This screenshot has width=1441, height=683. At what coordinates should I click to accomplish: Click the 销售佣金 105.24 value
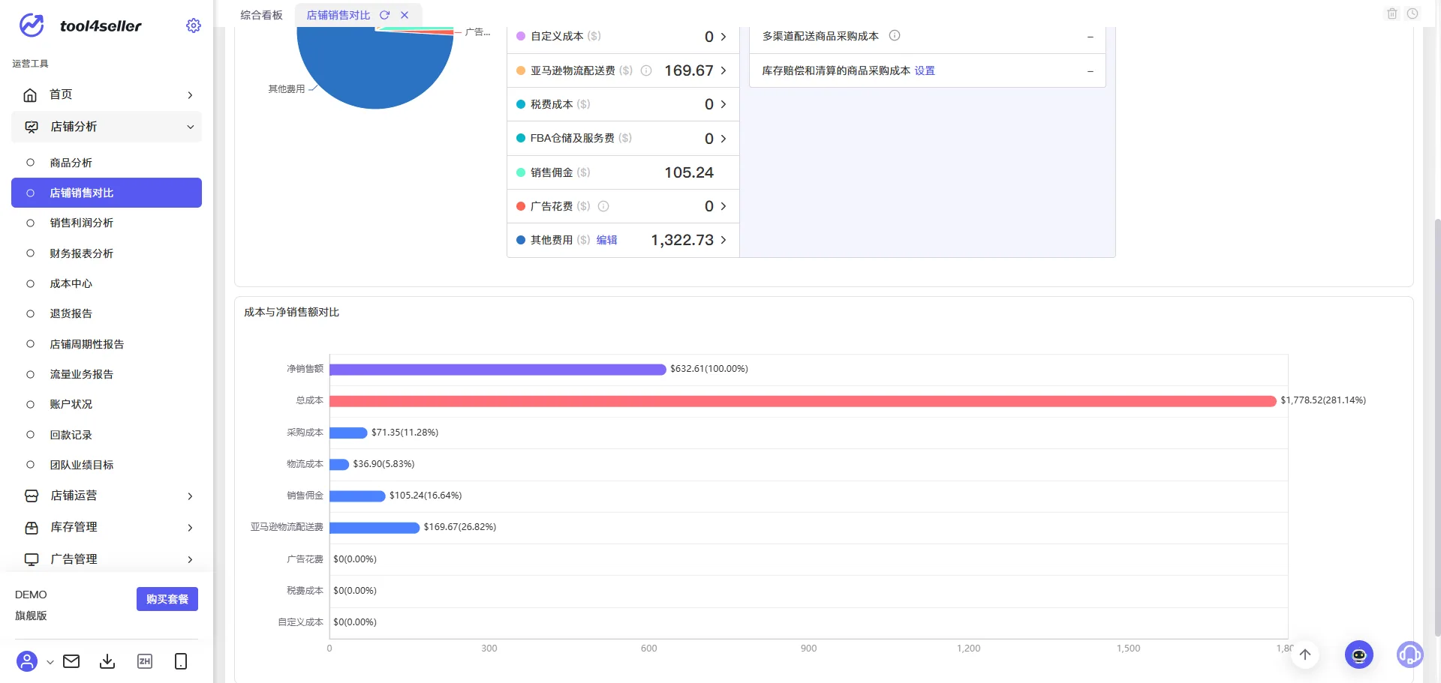(x=689, y=172)
